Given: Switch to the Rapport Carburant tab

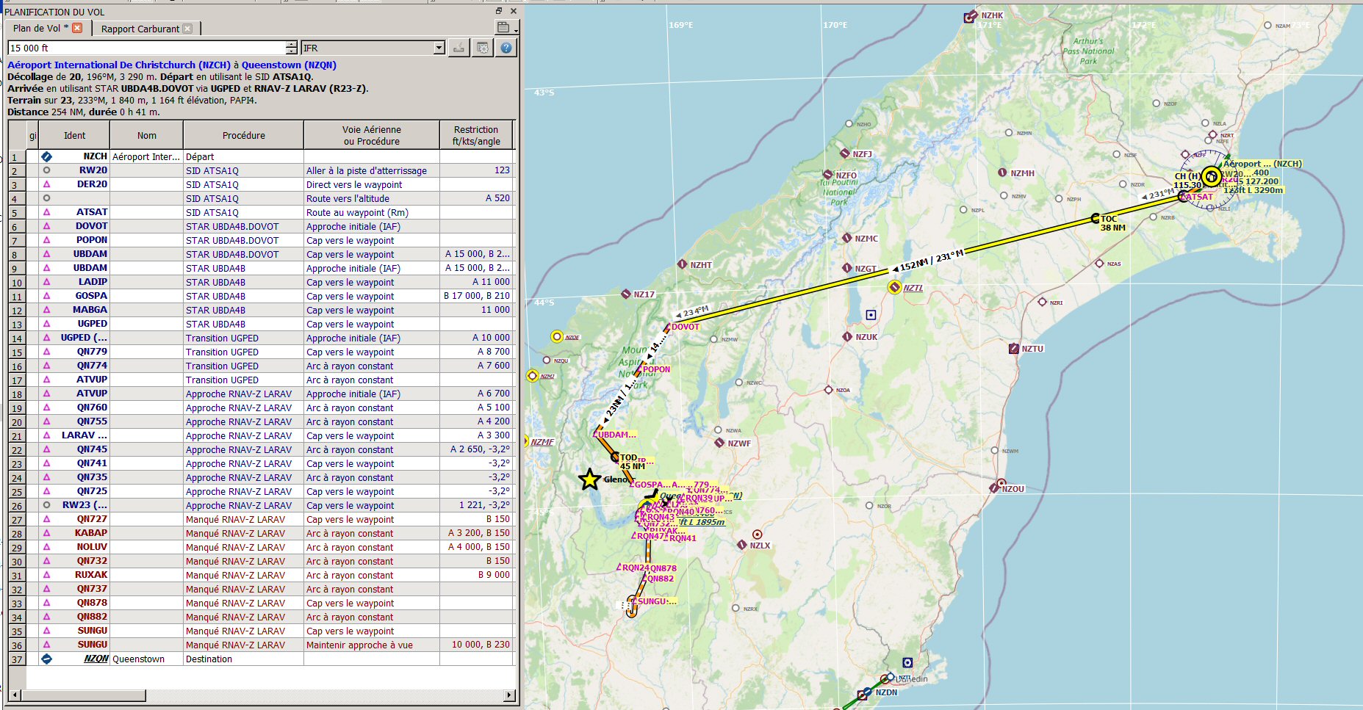Looking at the screenshot, I should (140, 29).
